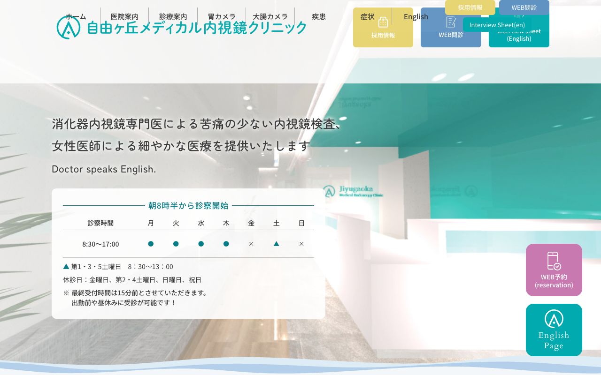Click the teal triangle legend before 第1・3・5土曜日
Screen dimensions: 601x375
66,266
